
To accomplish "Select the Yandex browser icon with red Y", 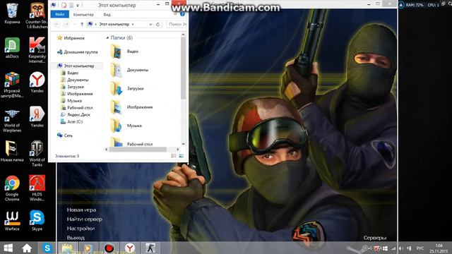I will (x=37, y=82).
